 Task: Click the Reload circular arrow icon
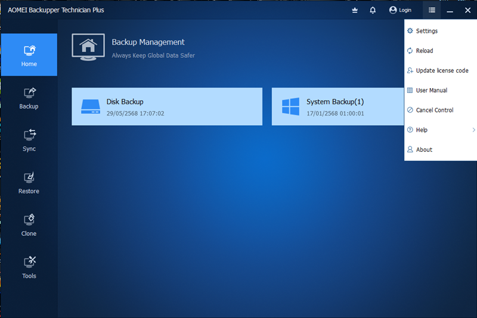click(410, 51)
